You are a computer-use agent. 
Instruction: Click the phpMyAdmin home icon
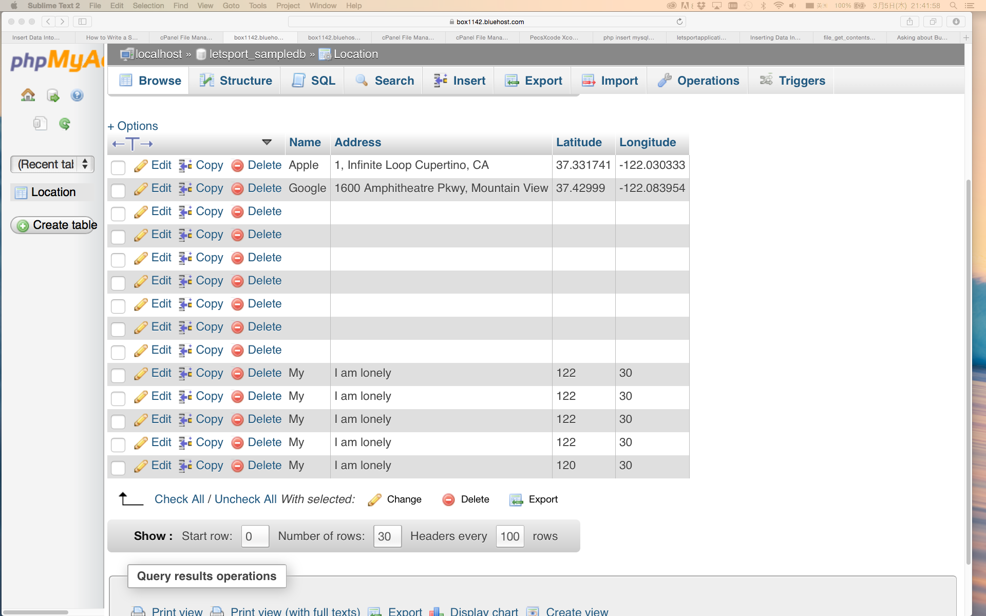[27, 95]
